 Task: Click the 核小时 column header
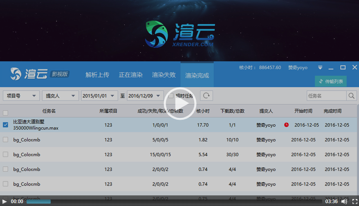point(203,111)
